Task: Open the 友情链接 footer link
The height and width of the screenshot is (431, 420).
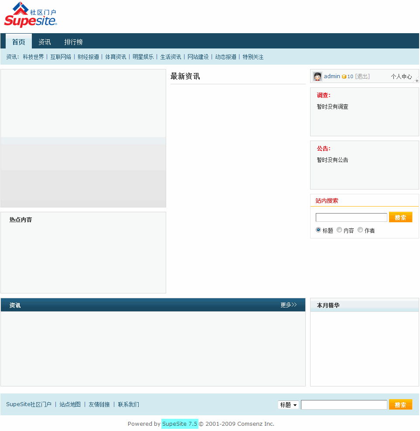Action: pyautogui.click(x=99, y=405)
